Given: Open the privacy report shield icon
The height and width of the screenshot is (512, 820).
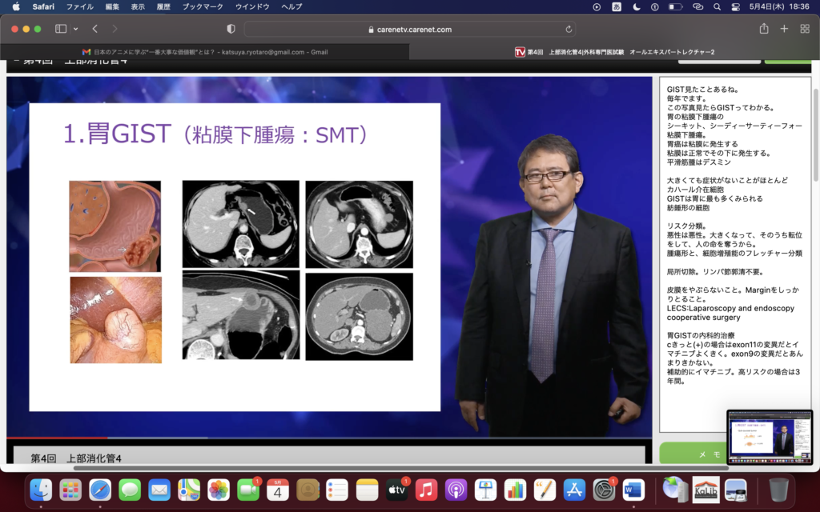Looking at the screenshot, I should (231, 29).
